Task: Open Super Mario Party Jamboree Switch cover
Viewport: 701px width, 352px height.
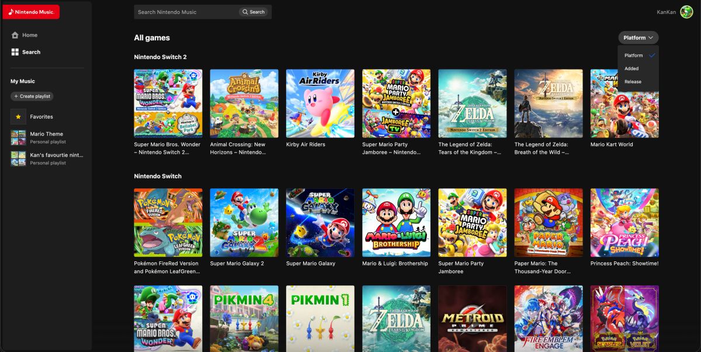Action: [473, 222]
